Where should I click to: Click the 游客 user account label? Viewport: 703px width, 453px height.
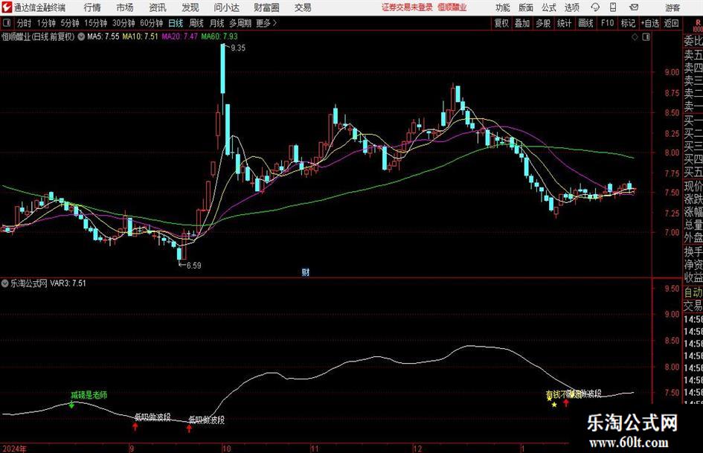point(672,7)
